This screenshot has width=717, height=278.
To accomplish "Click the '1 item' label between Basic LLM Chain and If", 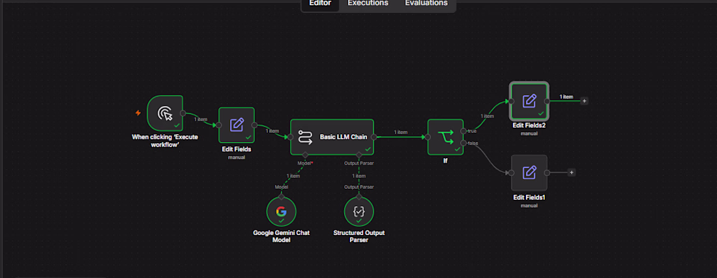I will pyautogui.click(x=401, y=132).
